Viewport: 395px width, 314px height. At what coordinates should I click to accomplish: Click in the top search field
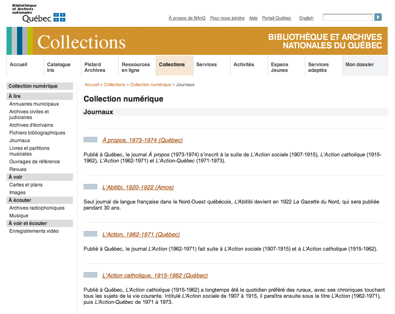pyautogui.click(x=348, y=17)
